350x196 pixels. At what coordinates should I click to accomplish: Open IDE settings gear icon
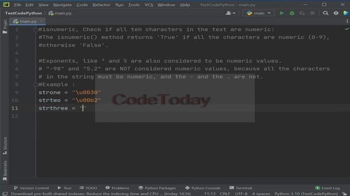[x=336, y=13]
